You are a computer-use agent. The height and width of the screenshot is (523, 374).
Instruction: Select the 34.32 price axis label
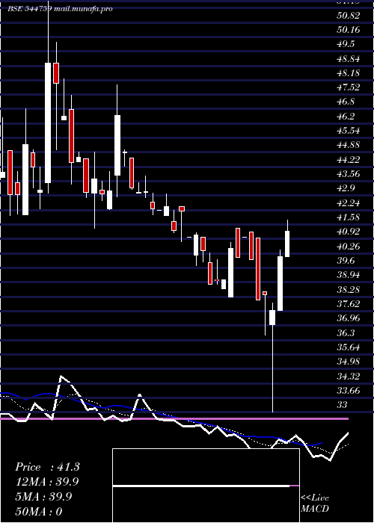coord(349,377)
